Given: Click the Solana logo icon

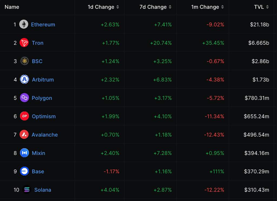Looking at the screenshot, I should click(27, 190).
